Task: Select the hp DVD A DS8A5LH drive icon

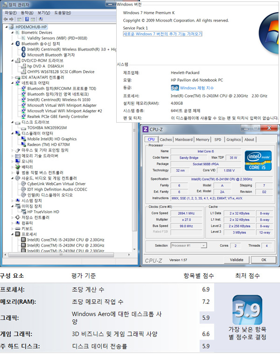Action: [x=23, y=66]
